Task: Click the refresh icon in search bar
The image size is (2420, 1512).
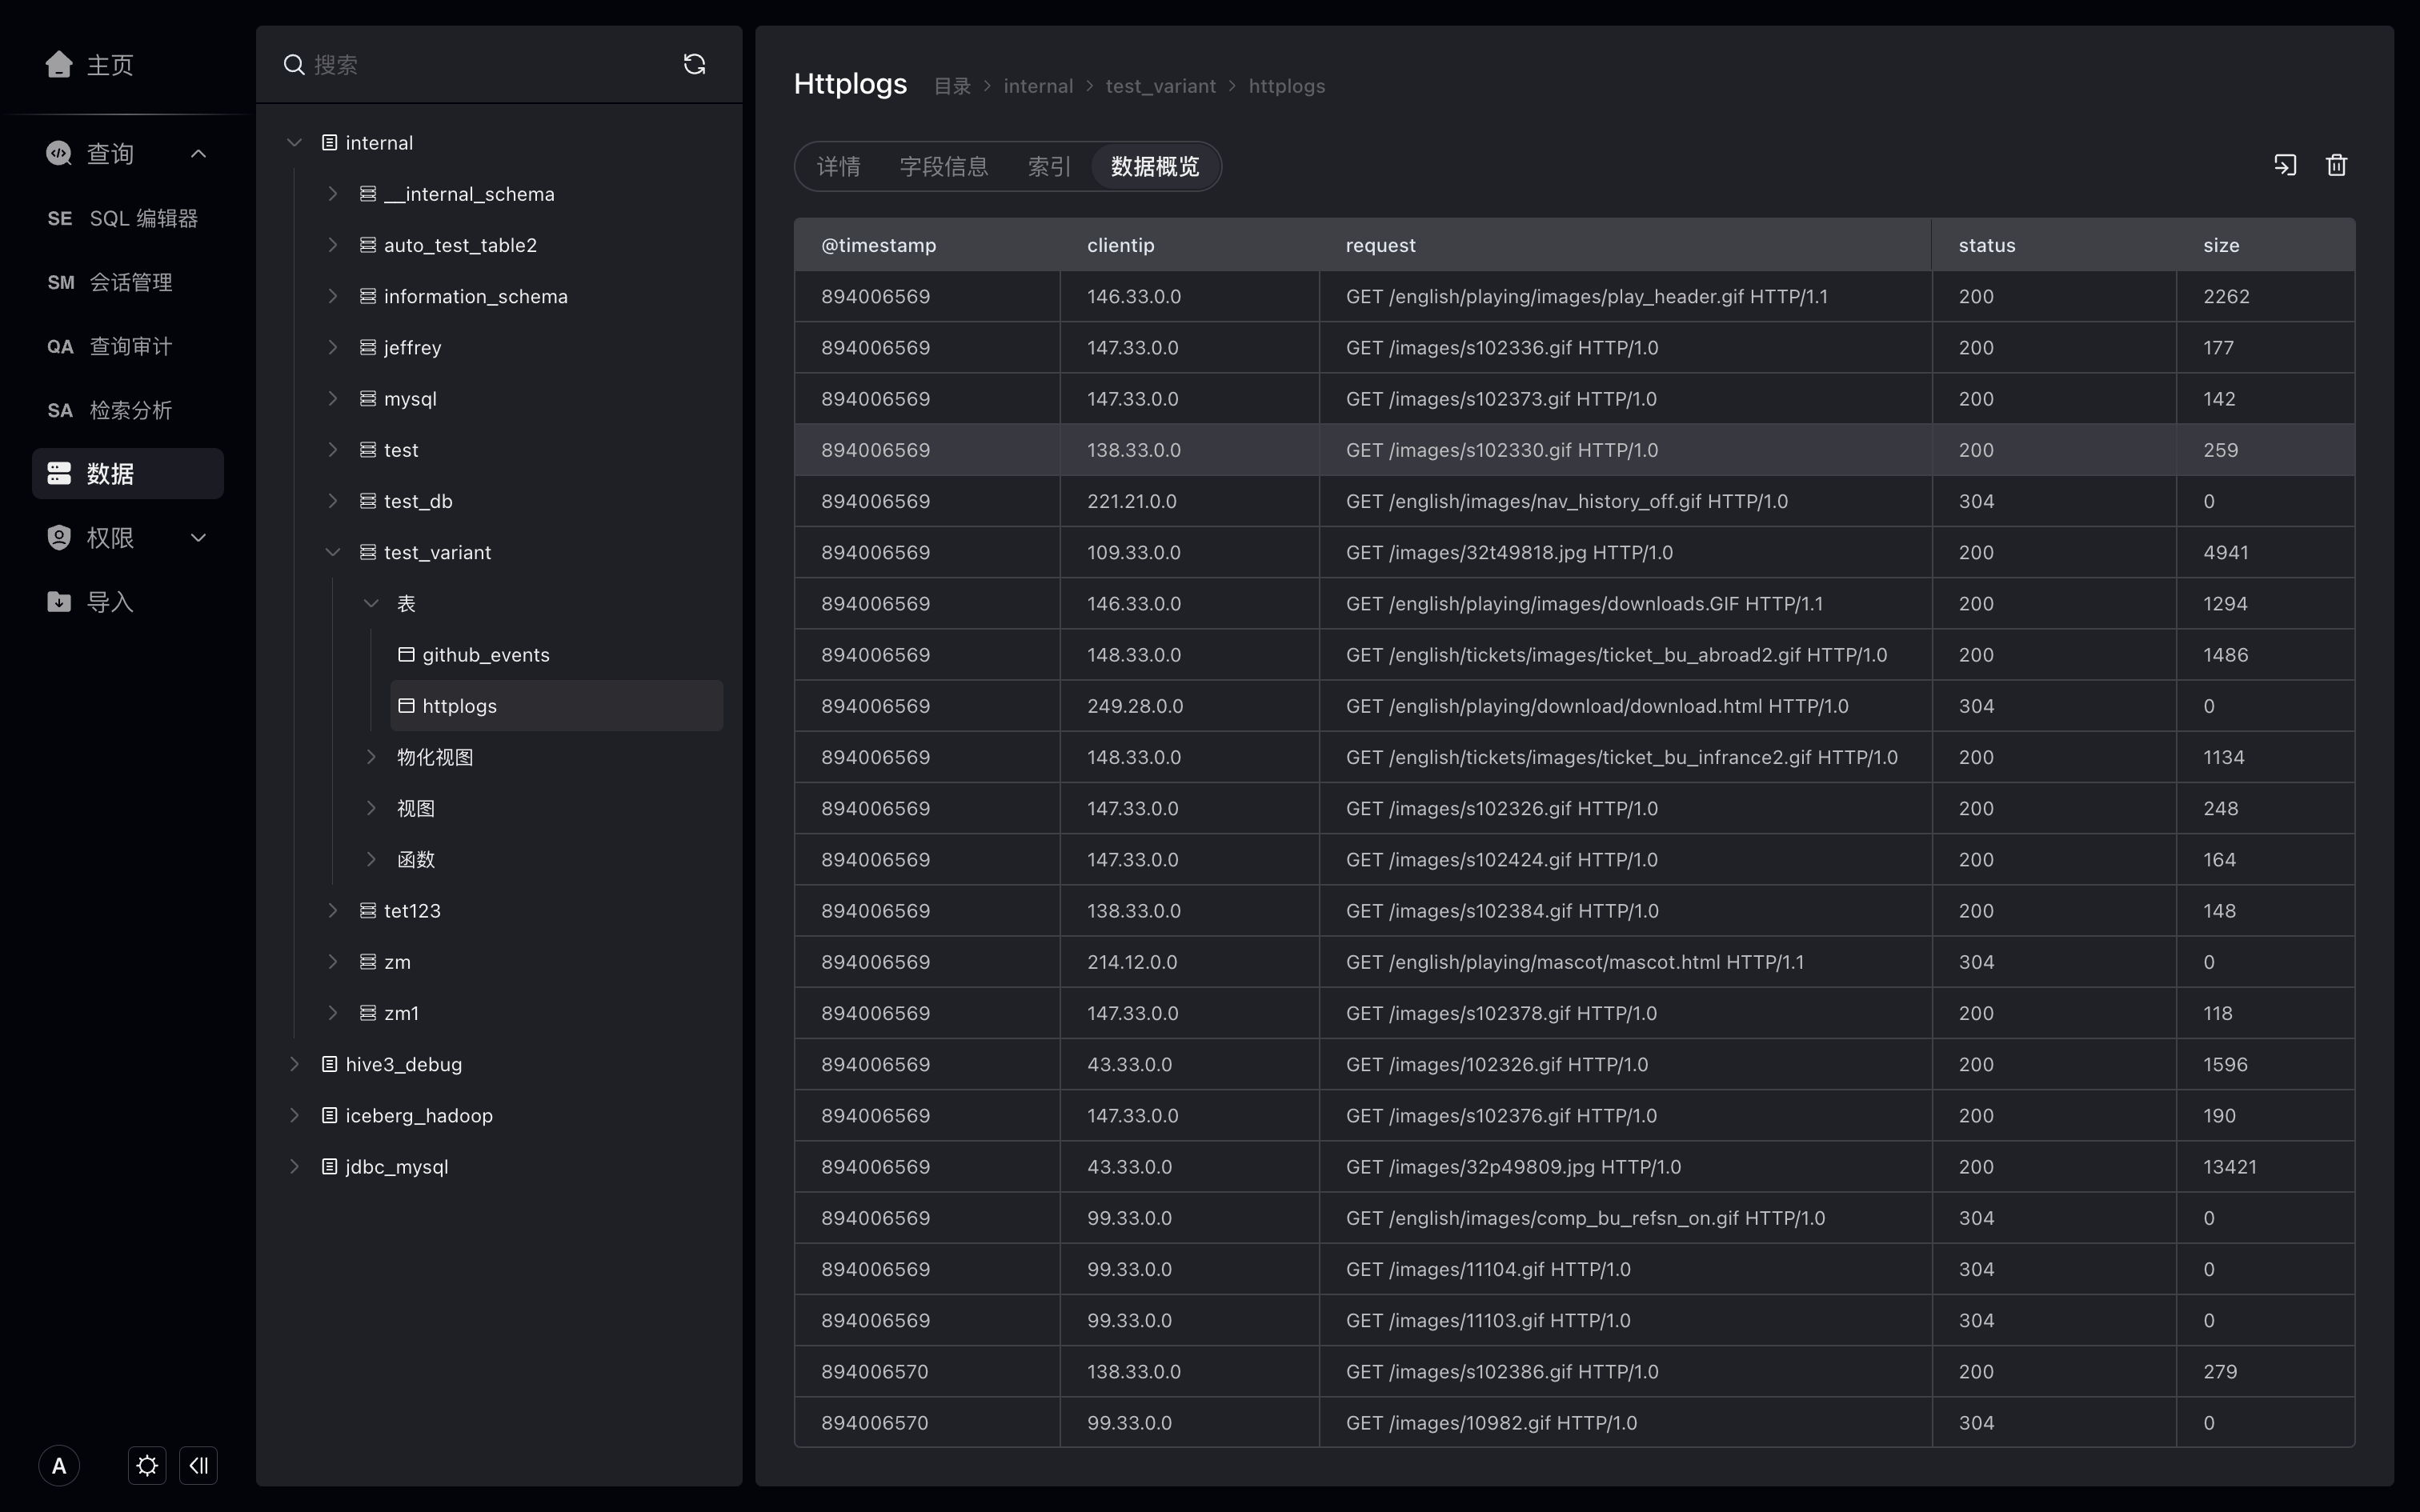Action: coord(694,64)
